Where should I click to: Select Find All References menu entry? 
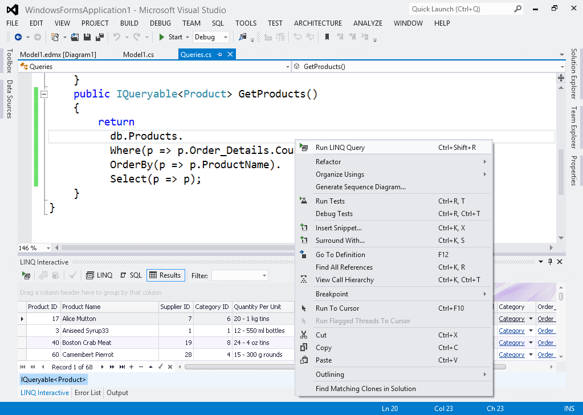pos(394,267)
